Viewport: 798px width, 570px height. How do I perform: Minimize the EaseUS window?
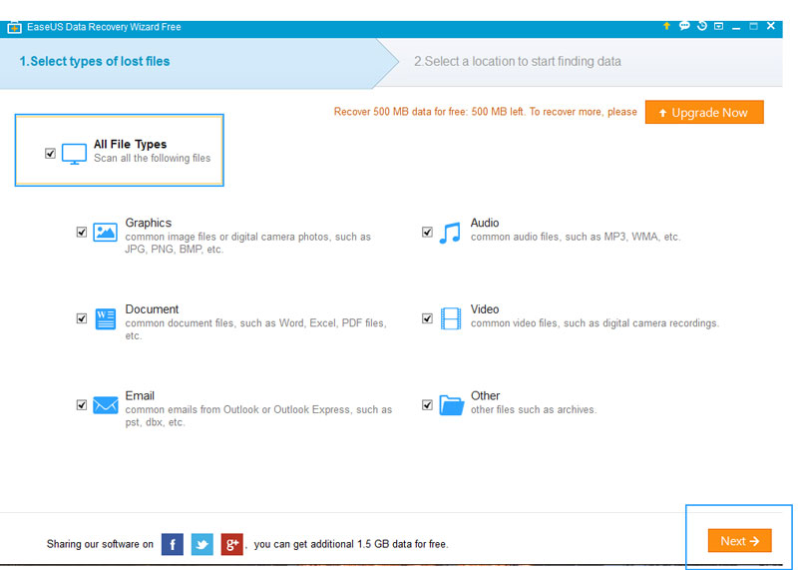[x=736, y=27]
